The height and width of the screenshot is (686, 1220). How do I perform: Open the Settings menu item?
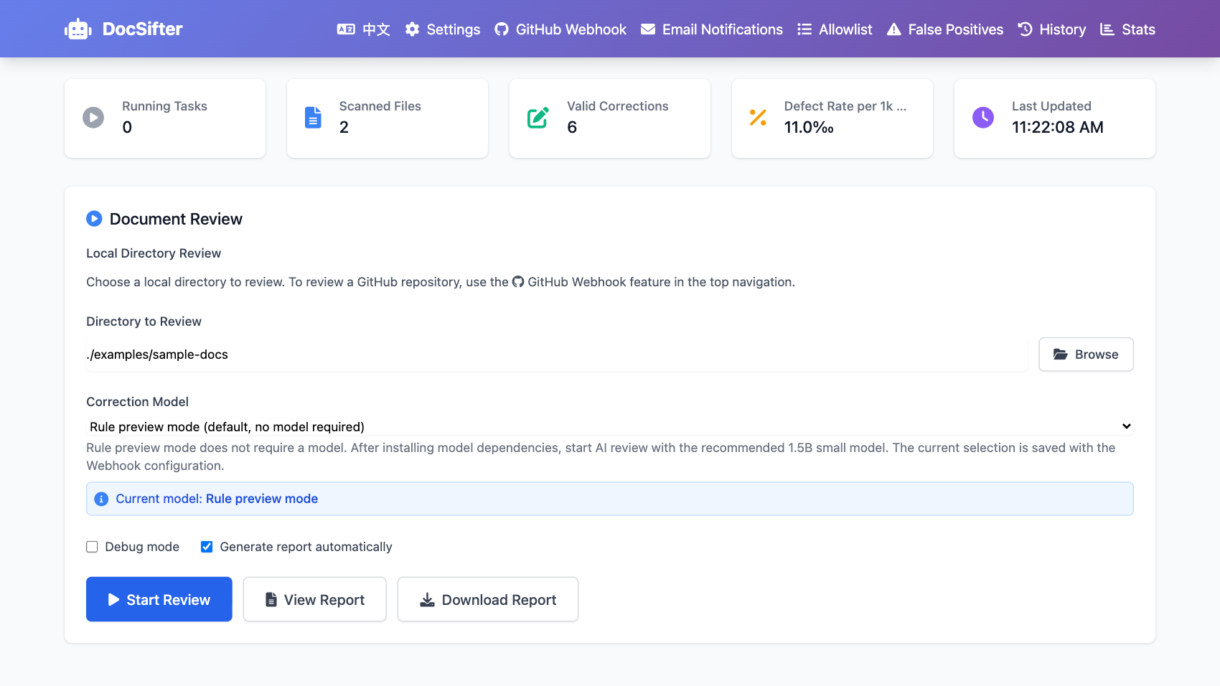(x=443, y=29)
